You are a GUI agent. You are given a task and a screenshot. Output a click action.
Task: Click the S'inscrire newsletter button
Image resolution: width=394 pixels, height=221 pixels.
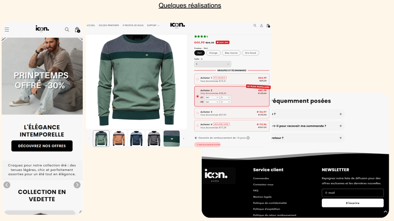point(353,203)
